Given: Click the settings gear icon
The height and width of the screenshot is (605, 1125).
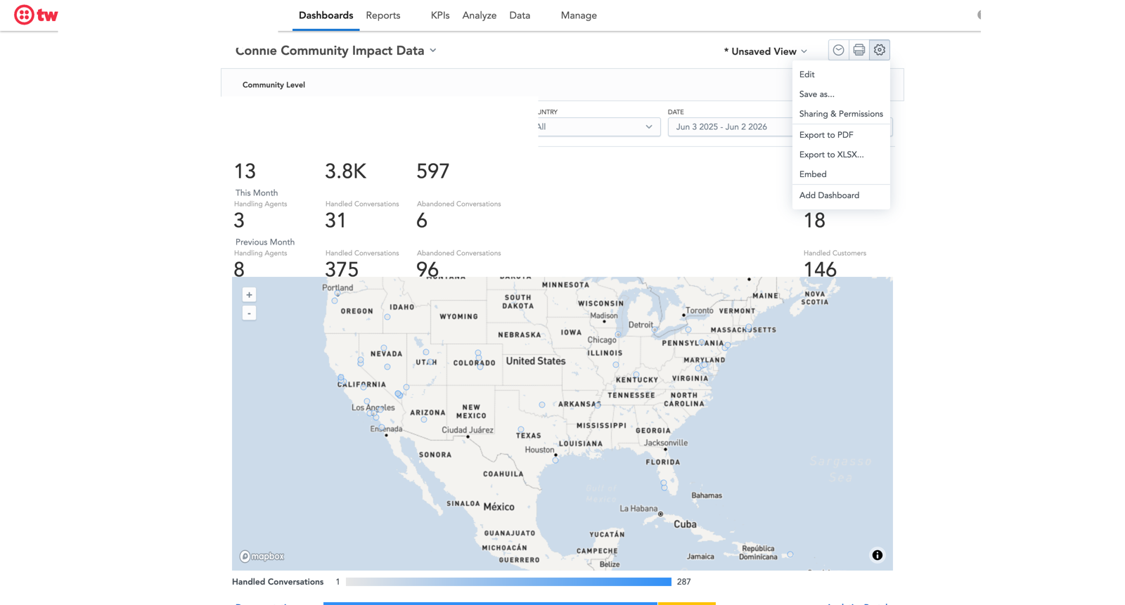Looking at the screenshot, I should pos(879,50).
